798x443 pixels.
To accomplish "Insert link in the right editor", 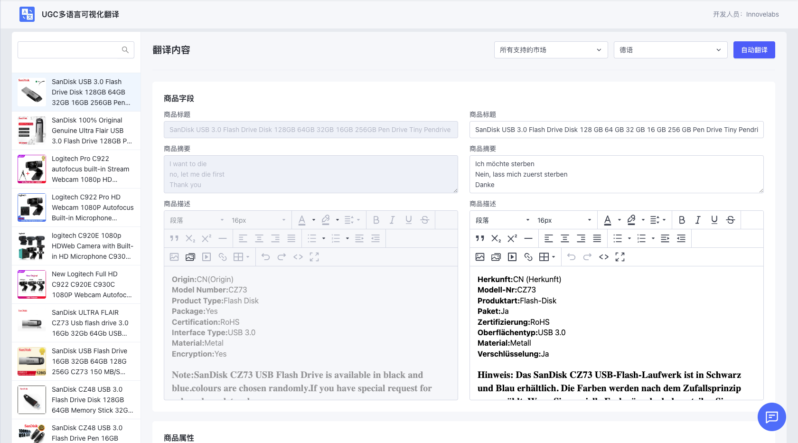I will 528,257.
